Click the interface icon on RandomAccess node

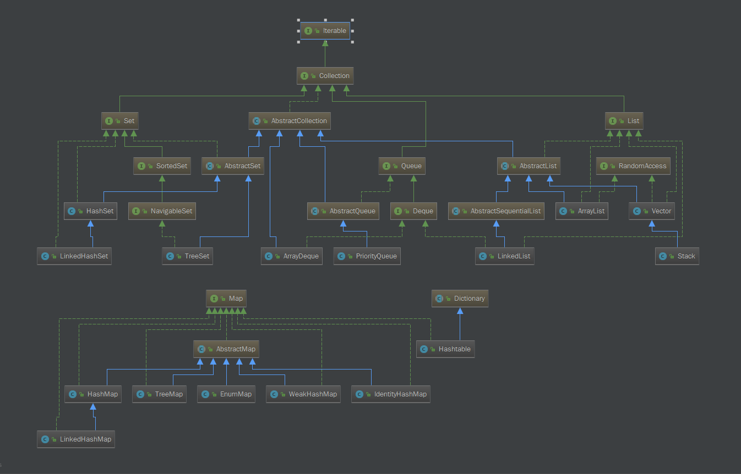[x=604, y=166]
